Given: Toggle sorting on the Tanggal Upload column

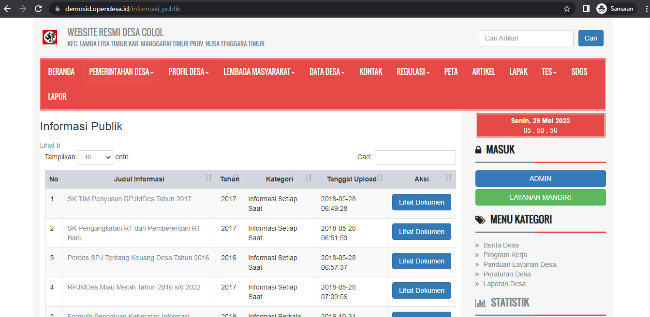Looking at the screenshot, I should coord(380,179).
